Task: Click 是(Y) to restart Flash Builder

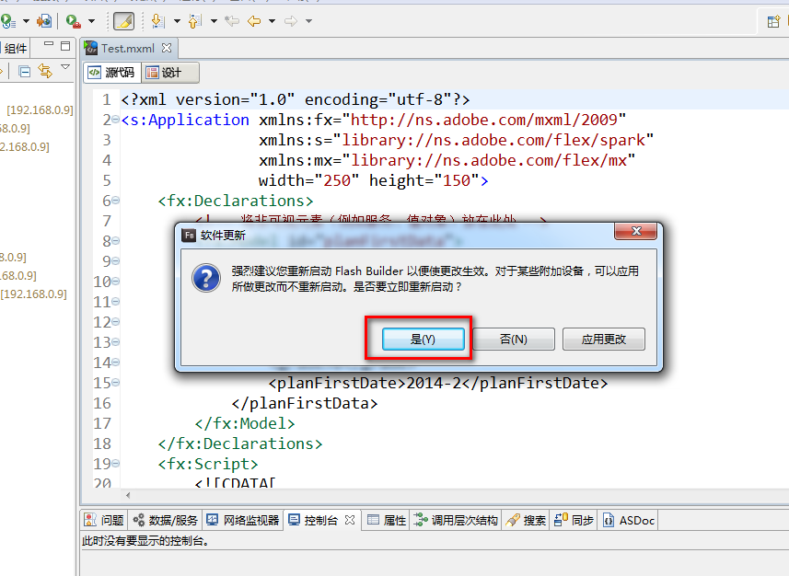Action: [424, 339]
